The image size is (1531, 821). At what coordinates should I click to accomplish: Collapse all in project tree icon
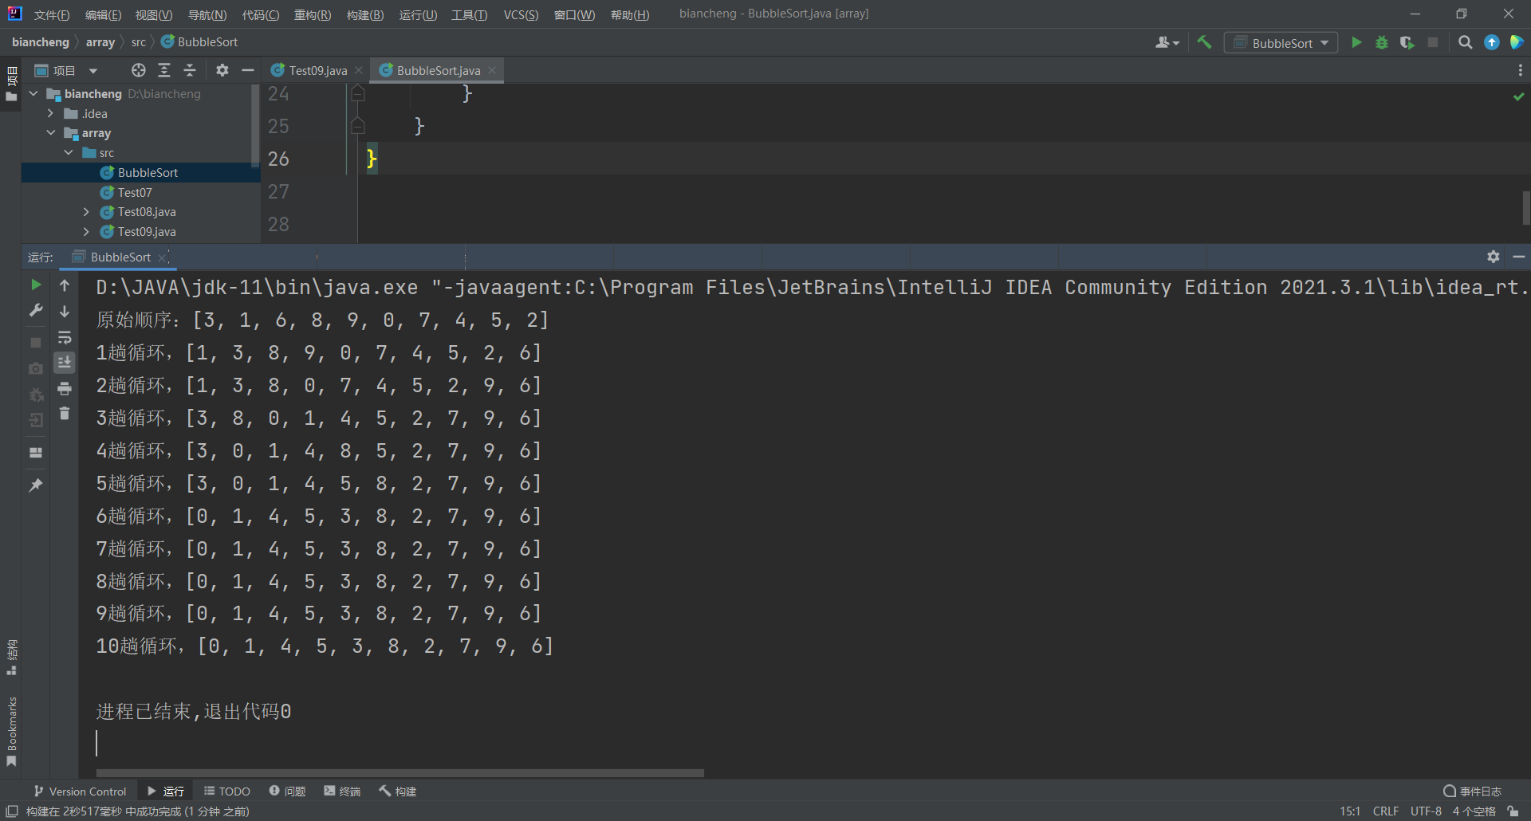click(x=190, y=70)
